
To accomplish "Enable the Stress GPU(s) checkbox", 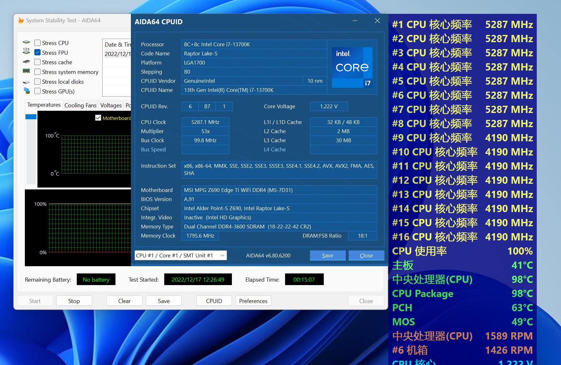I will pyautogui.click(x=37, y=91).
